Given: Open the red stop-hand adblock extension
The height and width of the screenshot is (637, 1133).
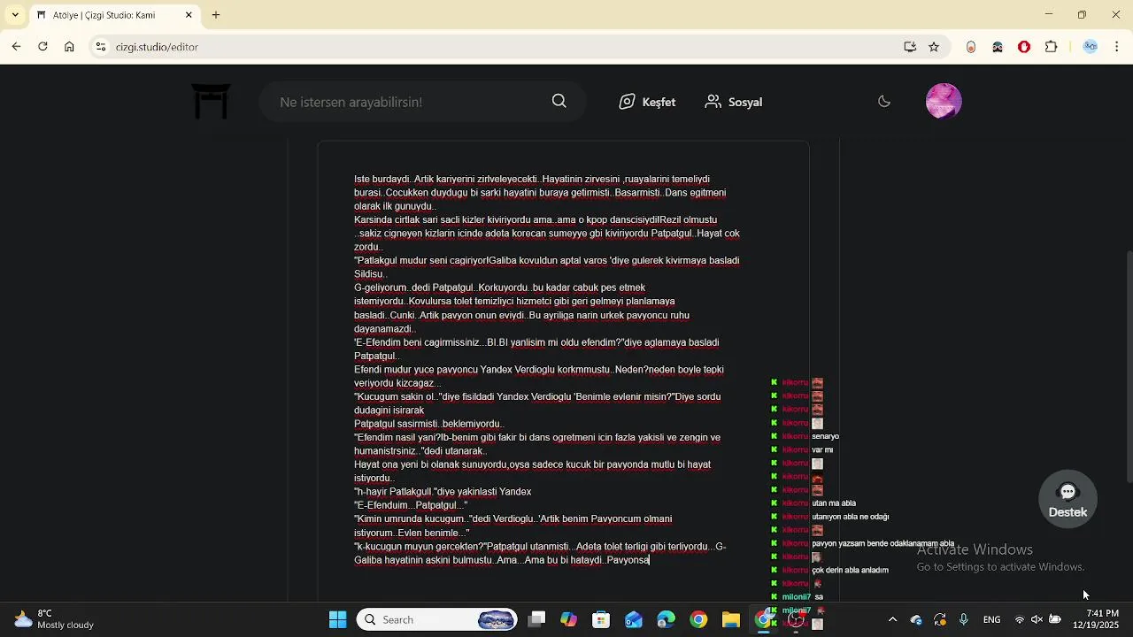Looking at the screenshot, I should click(1024, 47).
